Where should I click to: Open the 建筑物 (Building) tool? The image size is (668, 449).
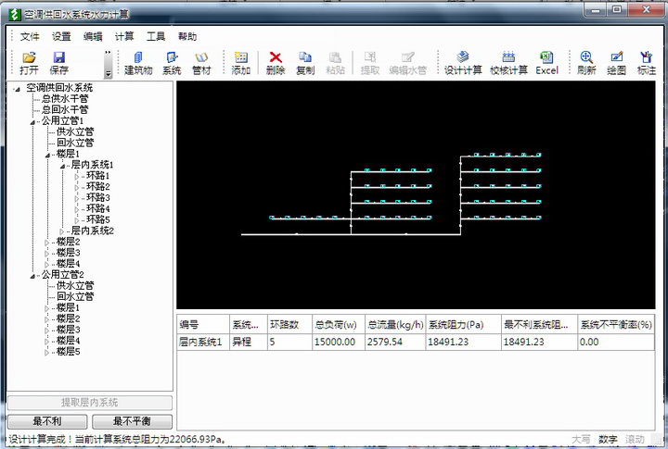click(x=138, y=63)
